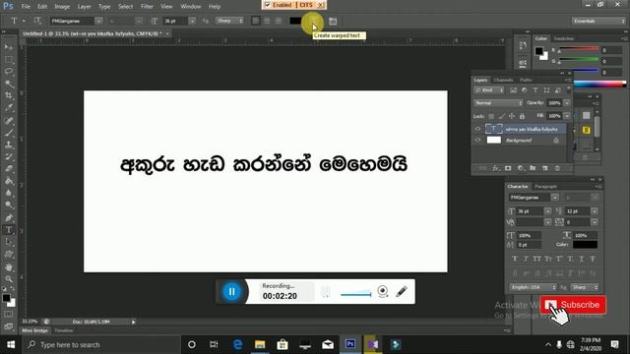
Task: Open the Image menu
Action: (62, 7)
